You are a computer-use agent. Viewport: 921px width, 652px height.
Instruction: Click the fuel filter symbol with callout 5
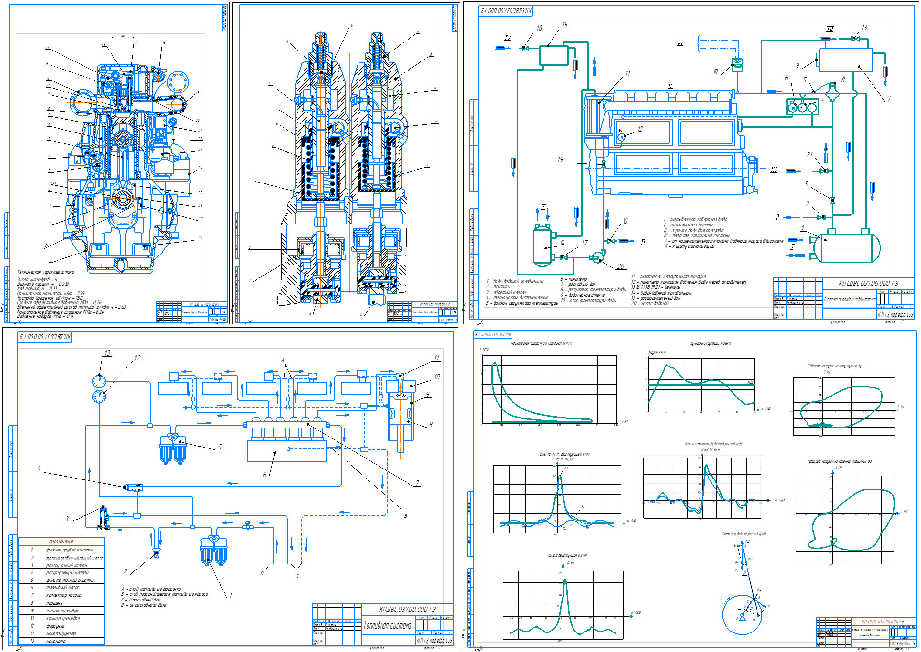point(172,448)
